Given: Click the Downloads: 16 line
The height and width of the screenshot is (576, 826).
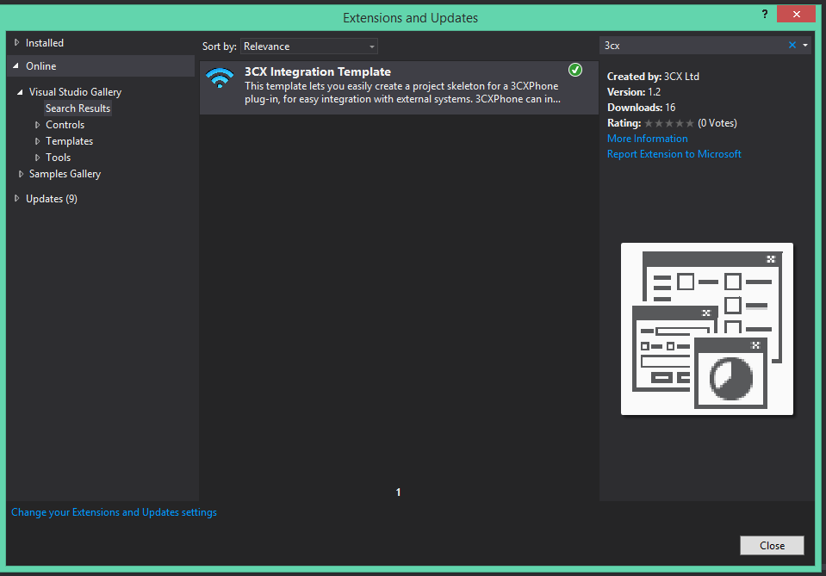Looking at the screenshot, I should (x=641, y=108).
